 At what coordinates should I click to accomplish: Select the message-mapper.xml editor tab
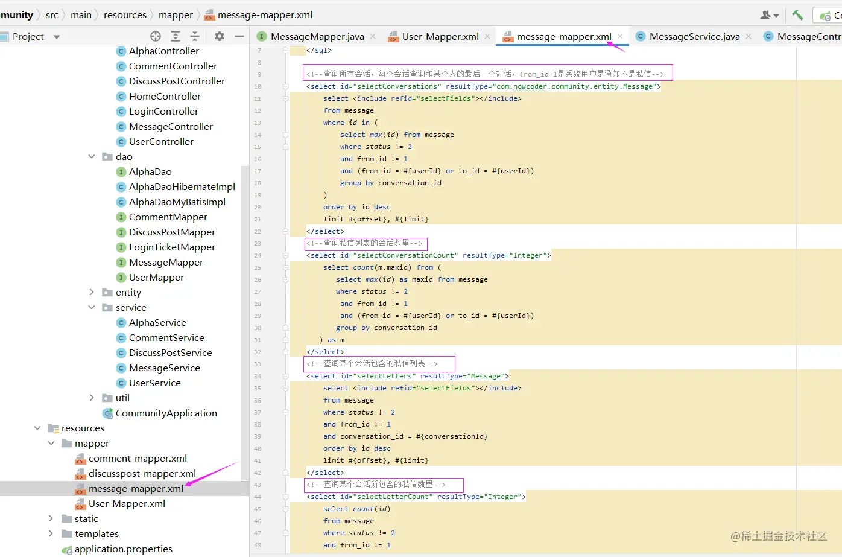(564, 37)
